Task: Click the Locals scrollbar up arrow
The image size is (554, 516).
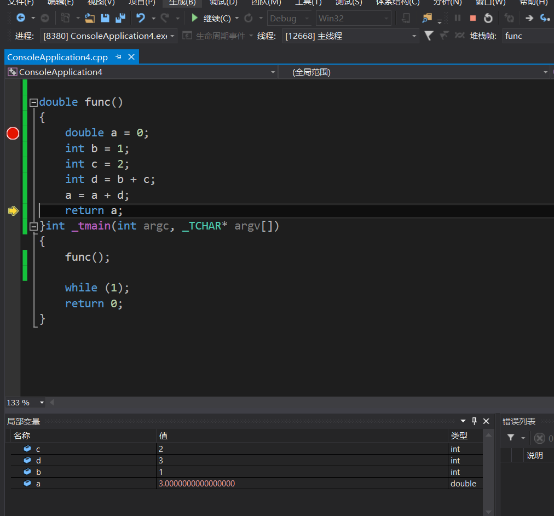Action: (489, 435)
